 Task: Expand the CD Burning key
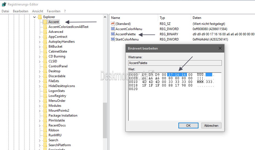pyautogui.click(x=40, y=57)
